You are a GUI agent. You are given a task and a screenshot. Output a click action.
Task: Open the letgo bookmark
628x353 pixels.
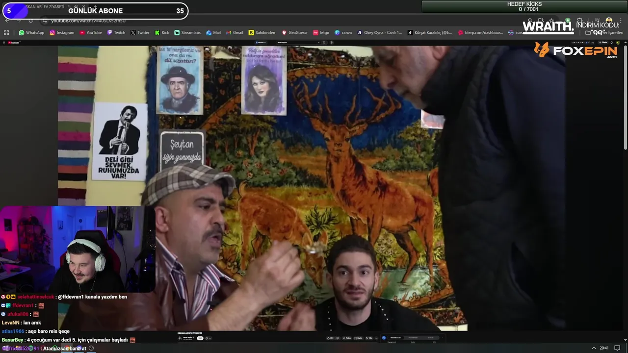321,33
